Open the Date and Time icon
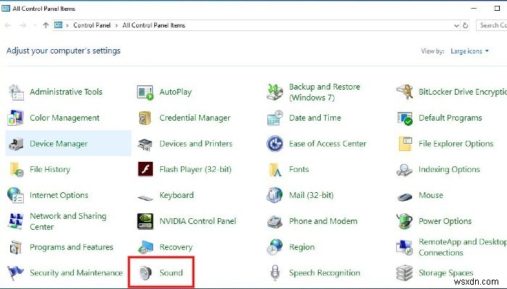This screenshot has width=507, height=289. [275, 118]
